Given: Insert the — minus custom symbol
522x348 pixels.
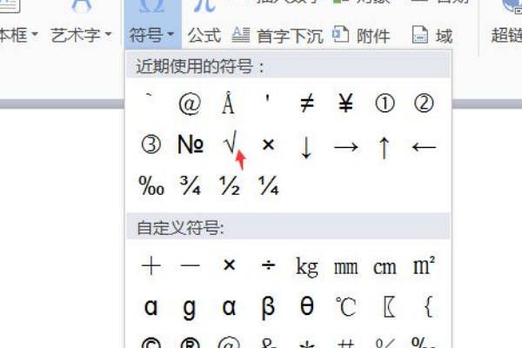Looking at the screenshot, I should click(190, 265).
